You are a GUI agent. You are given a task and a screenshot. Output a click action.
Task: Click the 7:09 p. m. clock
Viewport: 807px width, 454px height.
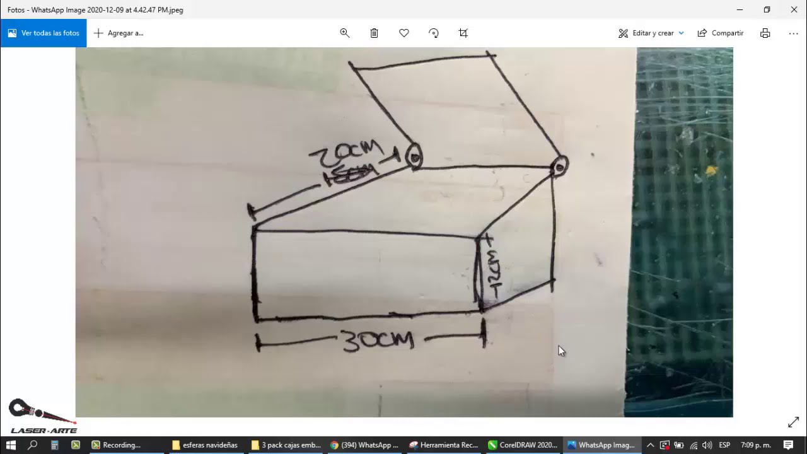coord(756,445)
